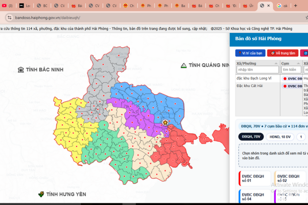Switch to the 'BC' browser tab
The height and width of the screenshot is (205, 308).
click(42, 6)
